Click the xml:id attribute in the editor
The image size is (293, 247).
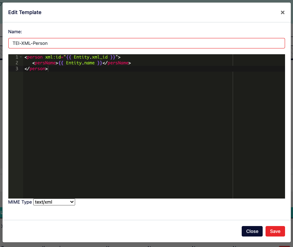click(x=53, y=57)
